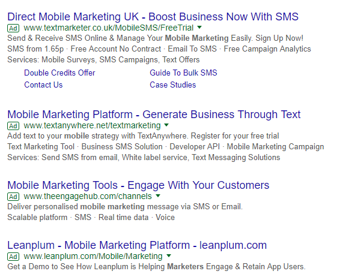The width and height of the screenshot is (361, 280).
Task: Expand dropdown arrow after textmarketer.co.uk URL
Action: point(199,28)
